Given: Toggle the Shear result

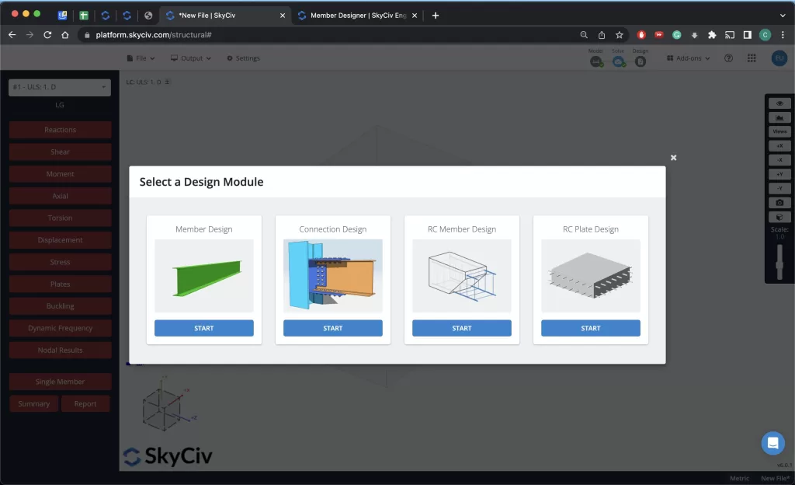Looking at the screenshot, I should (60, 152).
